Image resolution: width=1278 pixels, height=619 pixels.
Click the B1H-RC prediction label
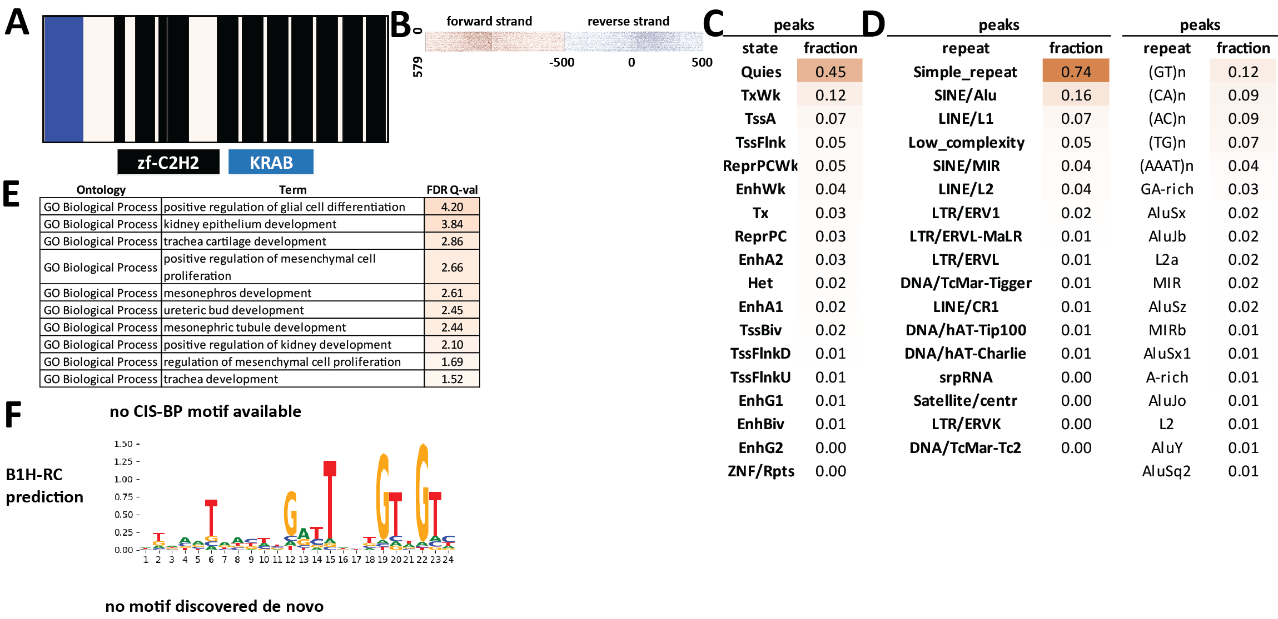click(44, 486)
